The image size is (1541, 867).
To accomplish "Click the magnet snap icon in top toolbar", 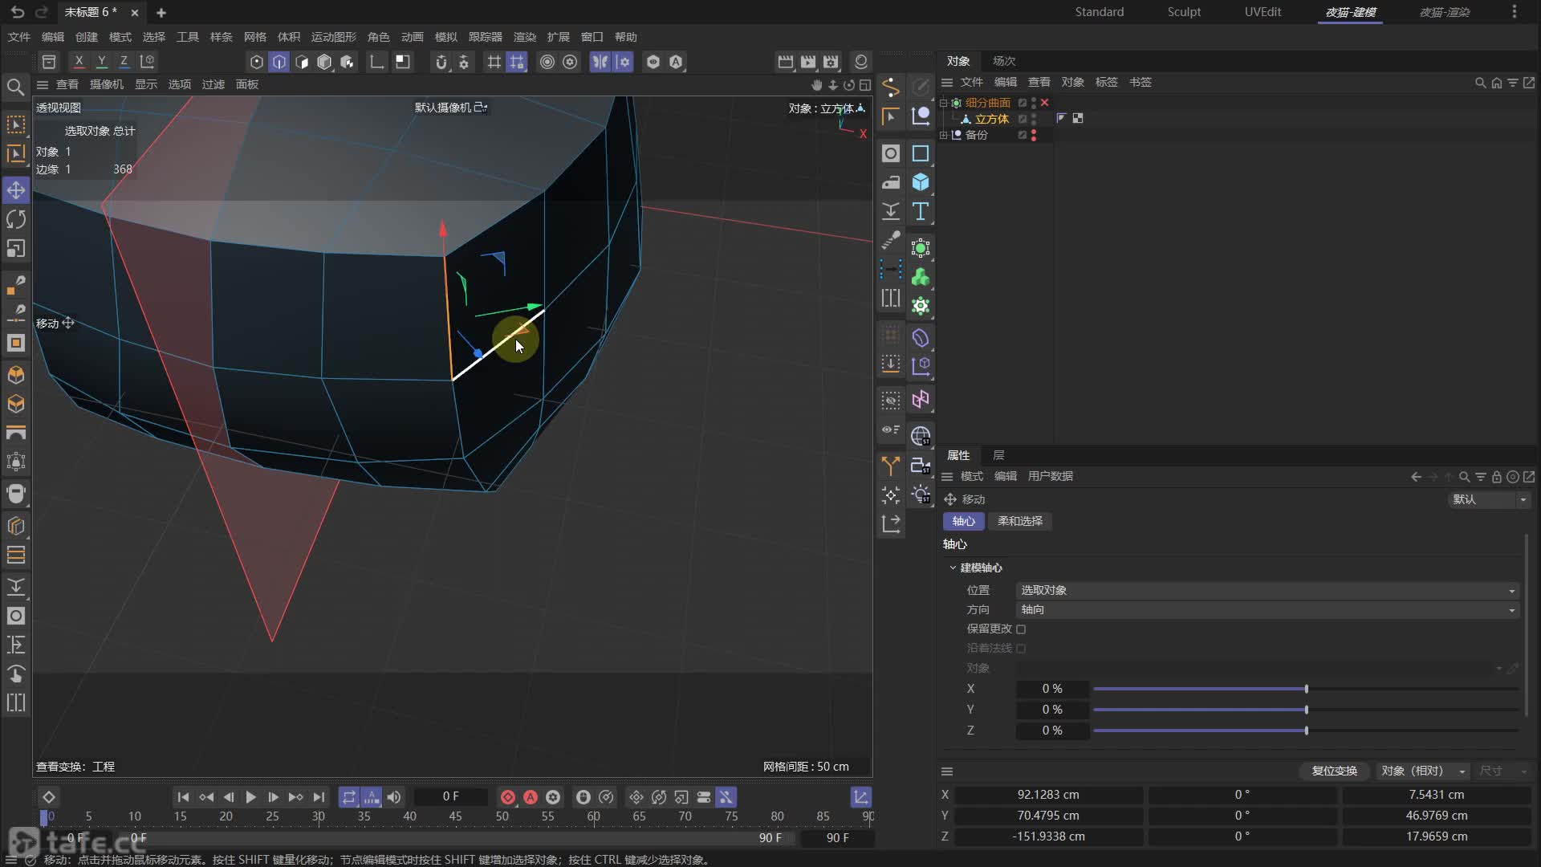I will click(441, 62).
